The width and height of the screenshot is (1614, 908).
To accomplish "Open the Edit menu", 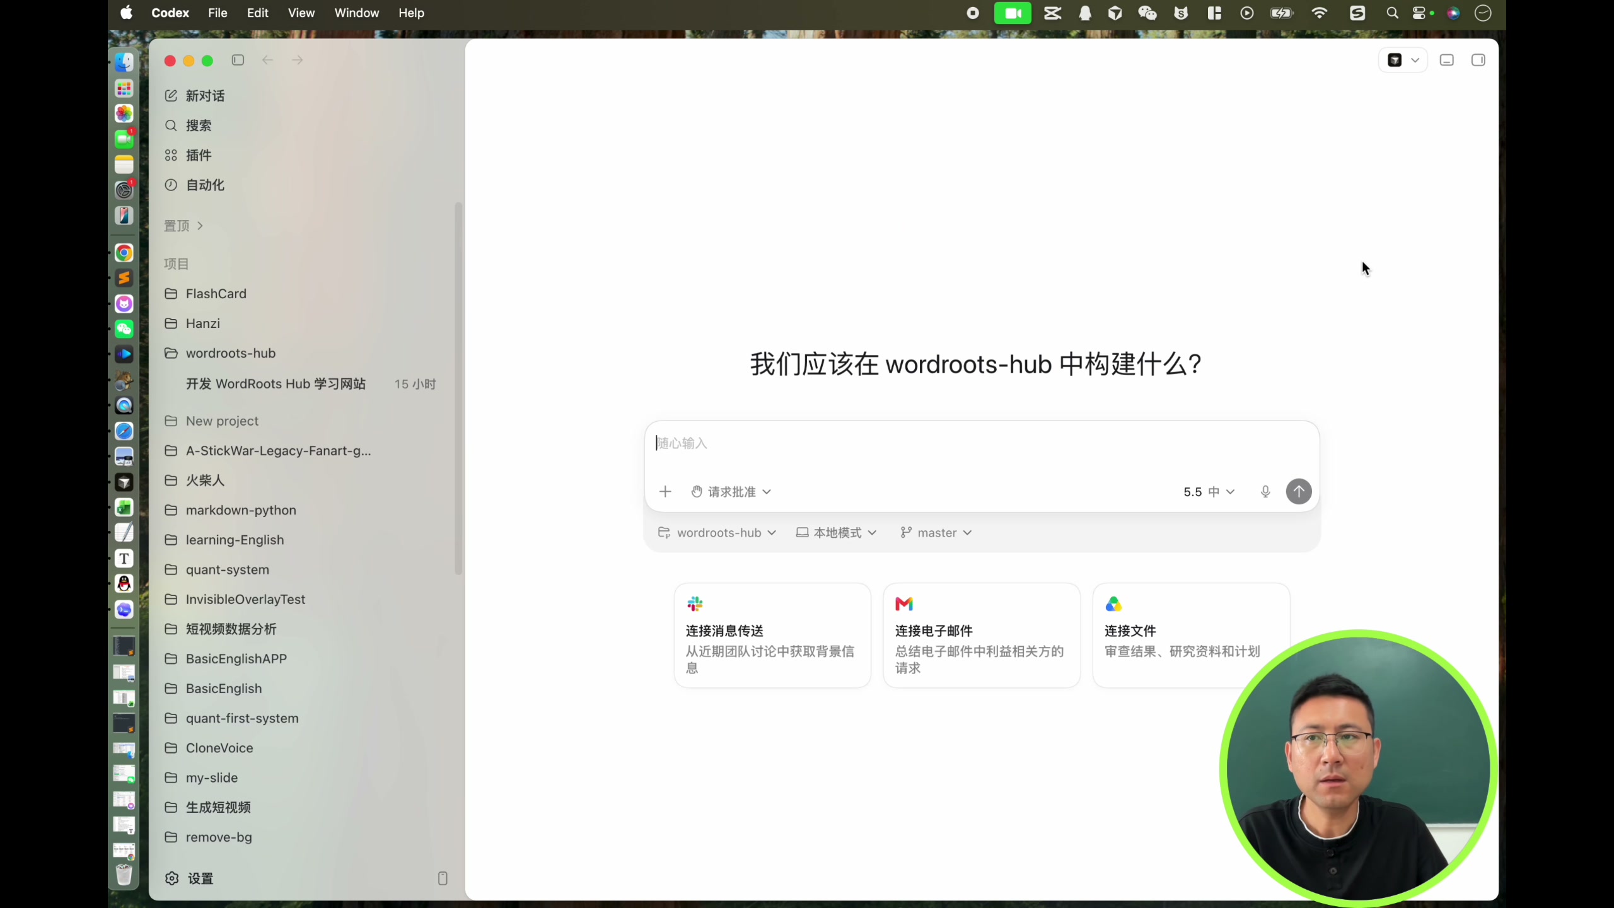I will [257, 13].
